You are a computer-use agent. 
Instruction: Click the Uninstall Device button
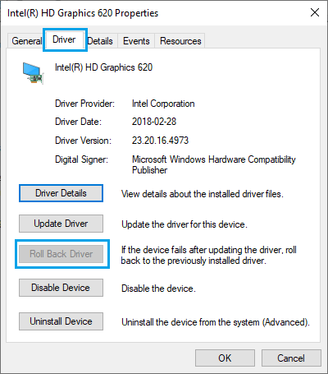point(61,321)
